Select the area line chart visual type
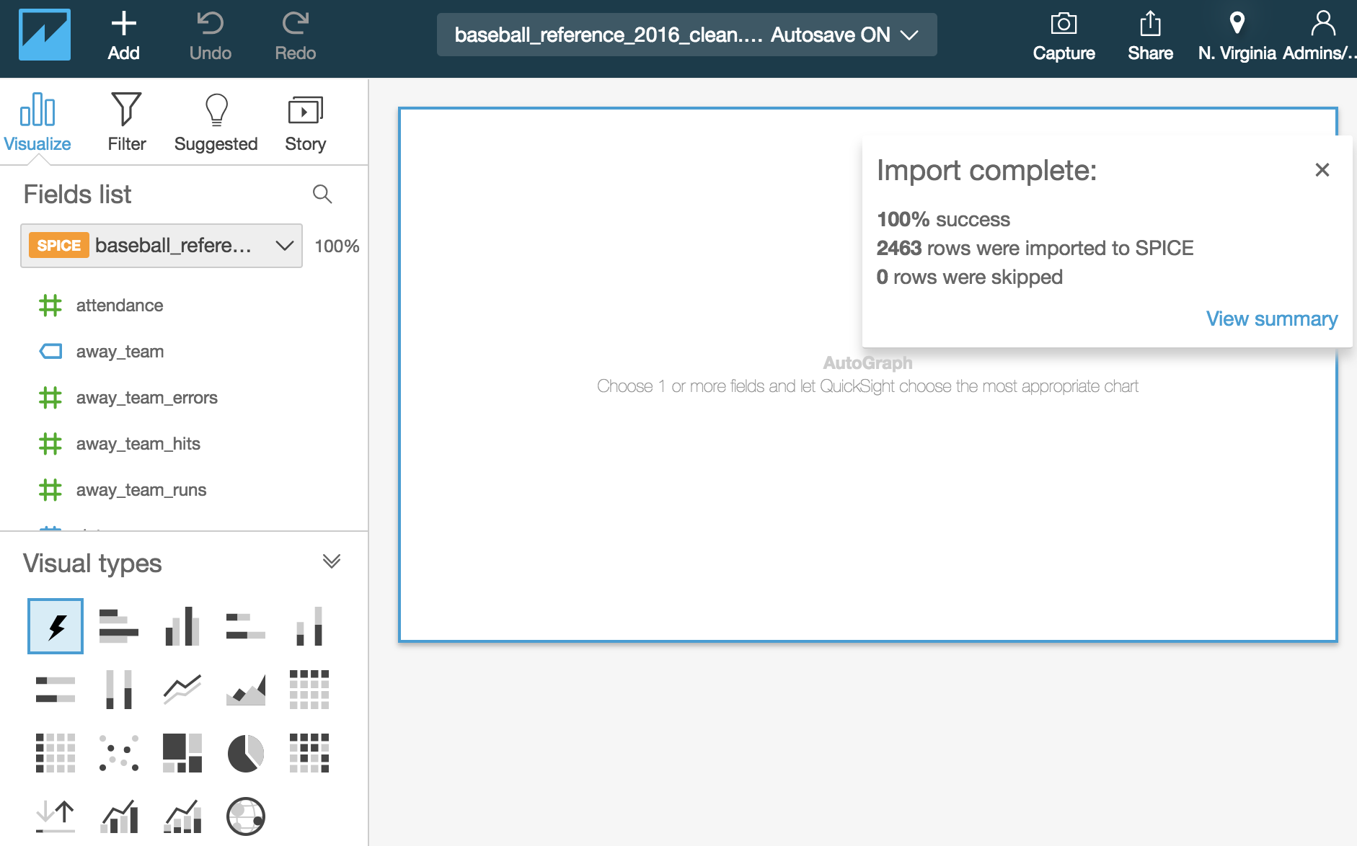Viewport: 1357px width, 846px height. [x=245, y=690]
